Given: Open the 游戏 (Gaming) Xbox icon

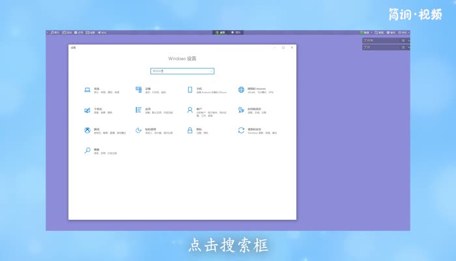Looking at the screenshot, I should point(87,130).
